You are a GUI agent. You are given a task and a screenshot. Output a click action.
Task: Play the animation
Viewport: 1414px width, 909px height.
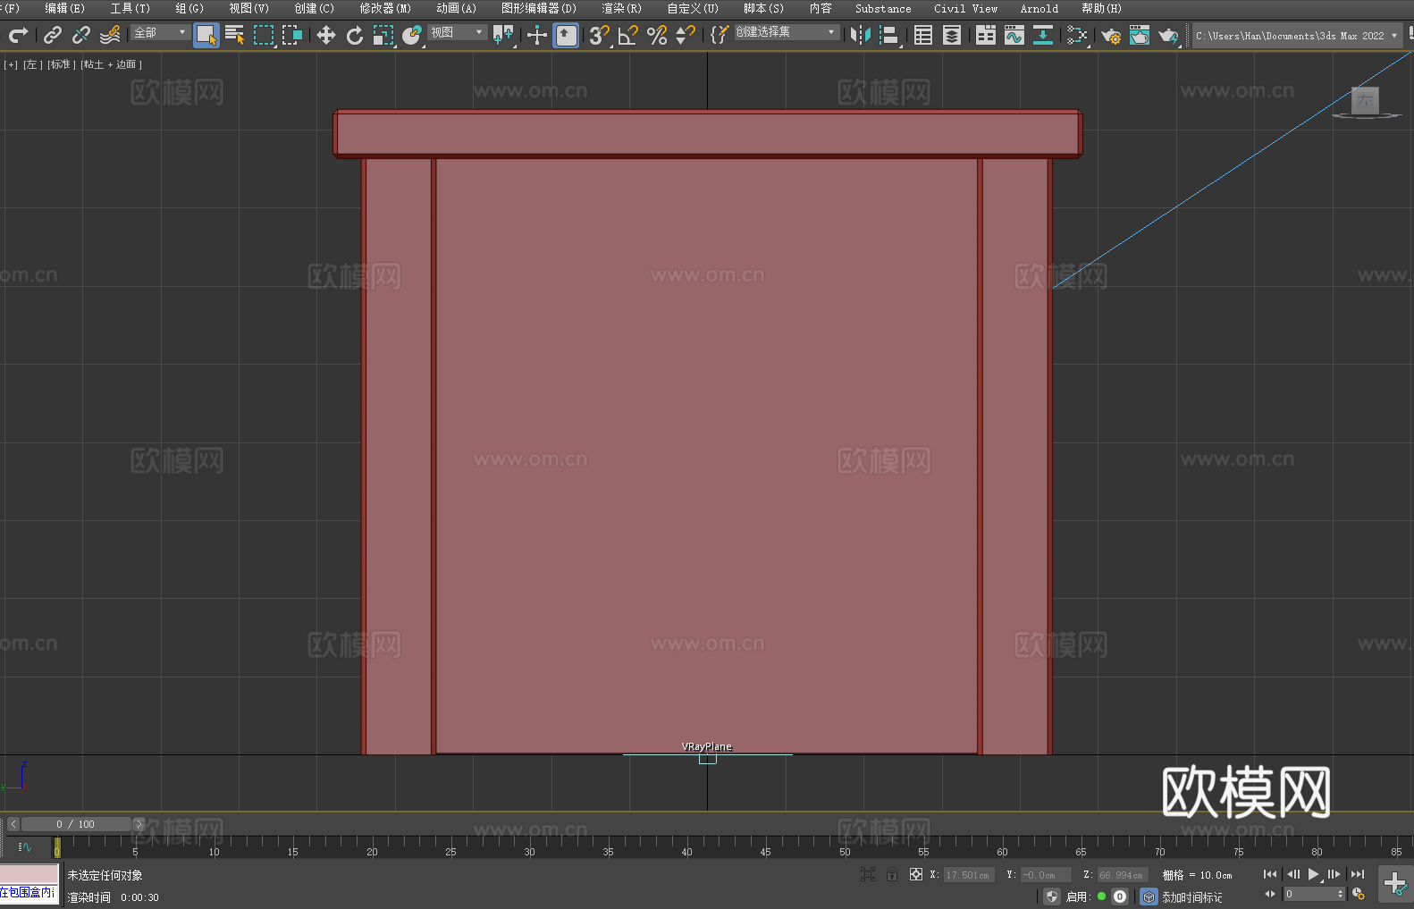(1314, 874)
